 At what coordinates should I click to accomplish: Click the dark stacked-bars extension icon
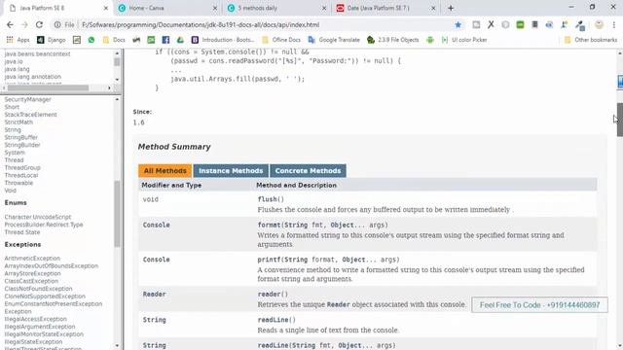pyautogui.click(x=534, y=24)
